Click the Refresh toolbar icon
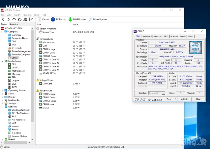 pyautogui.click(x=20, y=19)
